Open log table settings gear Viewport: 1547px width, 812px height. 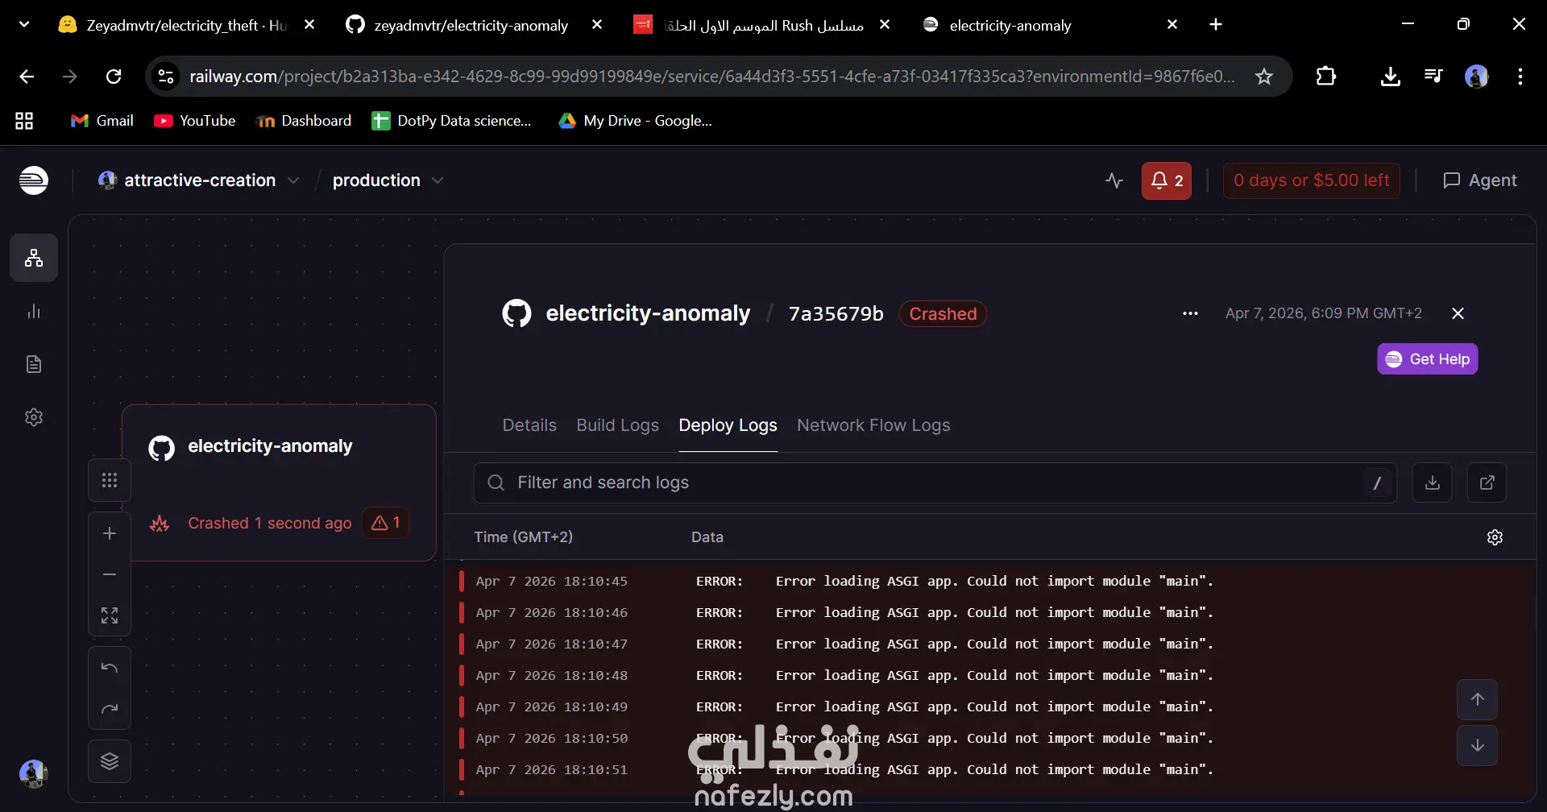[x=1495, y=537]
